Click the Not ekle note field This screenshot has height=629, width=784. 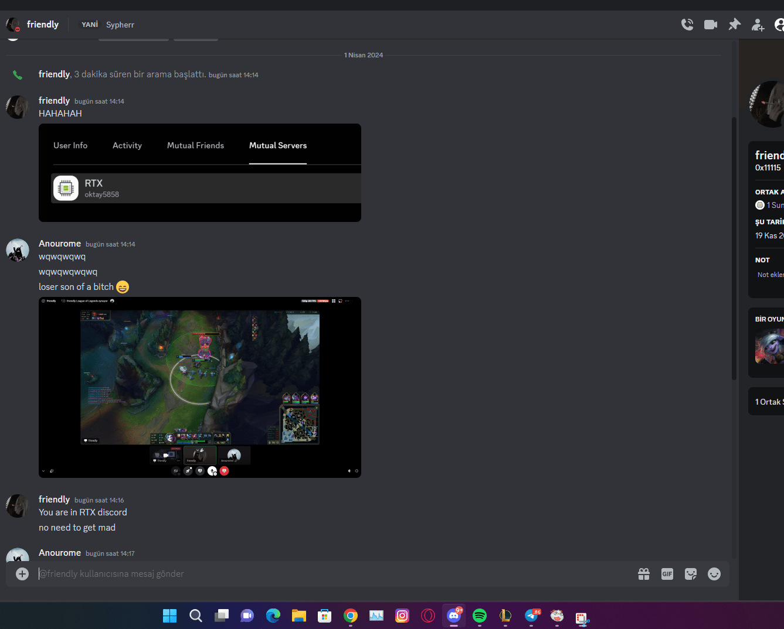[x=770, y=275]
